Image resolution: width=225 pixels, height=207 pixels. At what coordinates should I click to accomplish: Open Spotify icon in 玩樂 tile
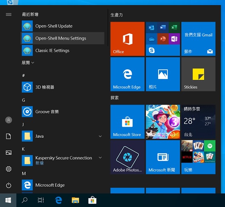[x=210, y=146]
